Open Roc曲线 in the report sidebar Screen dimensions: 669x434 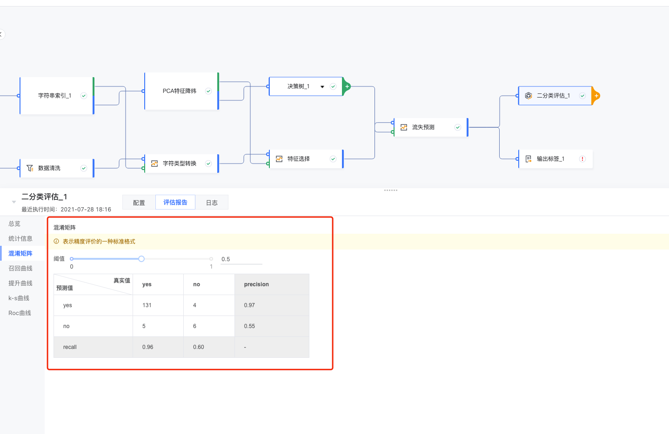(20, 313)
